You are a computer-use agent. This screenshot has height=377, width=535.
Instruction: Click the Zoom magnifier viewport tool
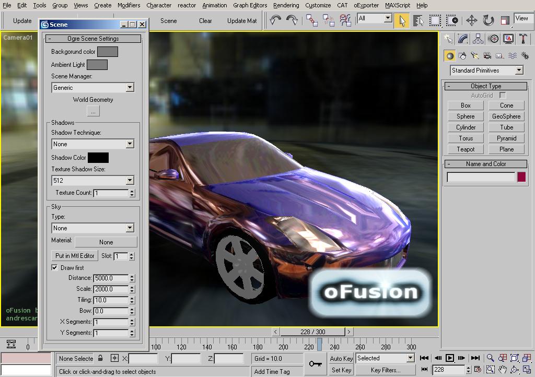[490, 358]
